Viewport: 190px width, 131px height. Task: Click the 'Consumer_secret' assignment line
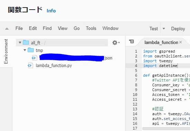tap(171, 90)
